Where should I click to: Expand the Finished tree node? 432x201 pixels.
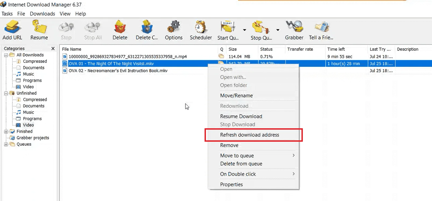point(6,132)
